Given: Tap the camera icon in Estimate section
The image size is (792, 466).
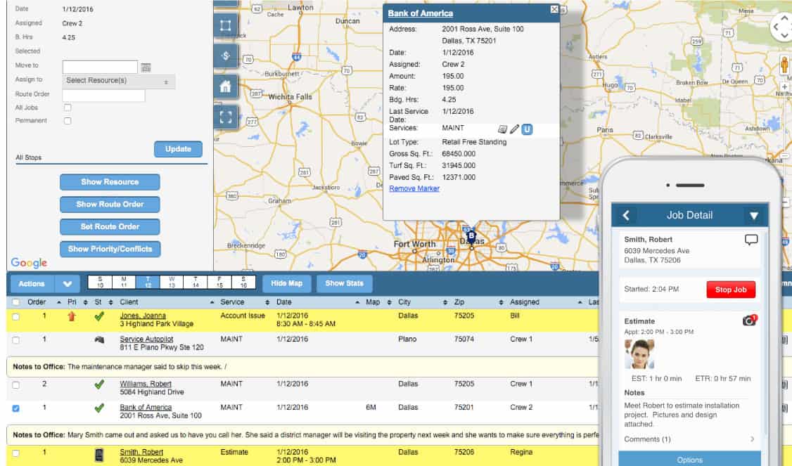Looking at the screenshot, I should coord(750,320).
